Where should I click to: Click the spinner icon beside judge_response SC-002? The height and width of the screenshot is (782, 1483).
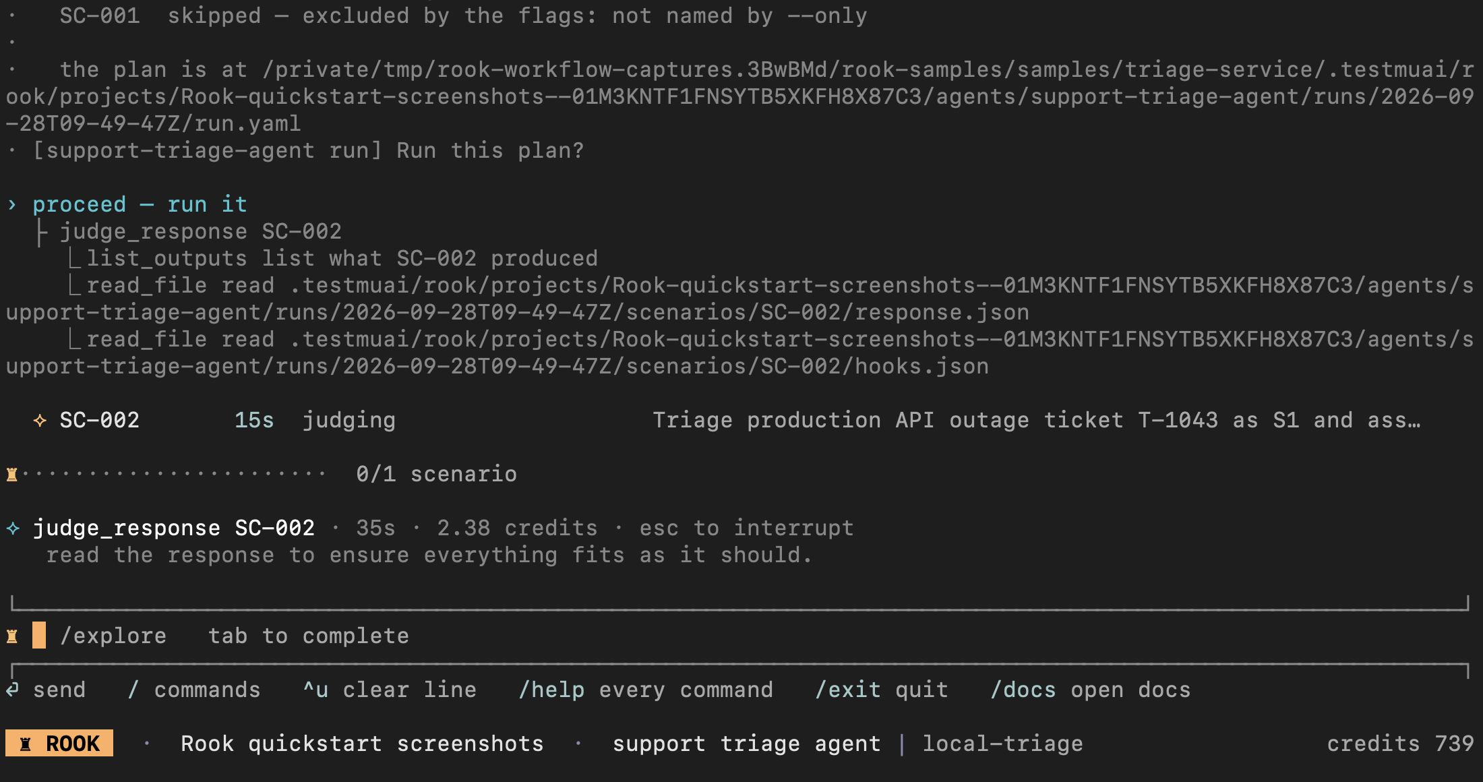pos(13,528)
